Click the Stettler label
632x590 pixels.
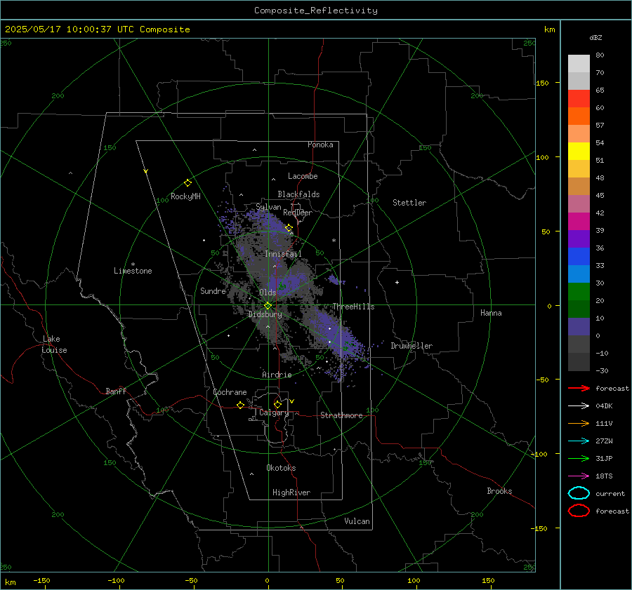(409, 203)
